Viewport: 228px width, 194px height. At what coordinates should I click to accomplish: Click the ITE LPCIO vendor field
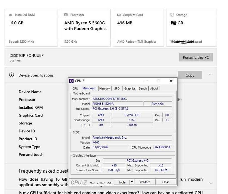(x=101, y=125)
